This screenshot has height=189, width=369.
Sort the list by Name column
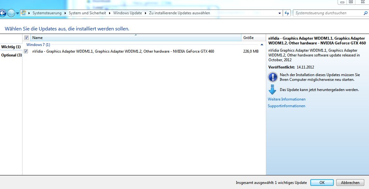(x=136, y=38)
